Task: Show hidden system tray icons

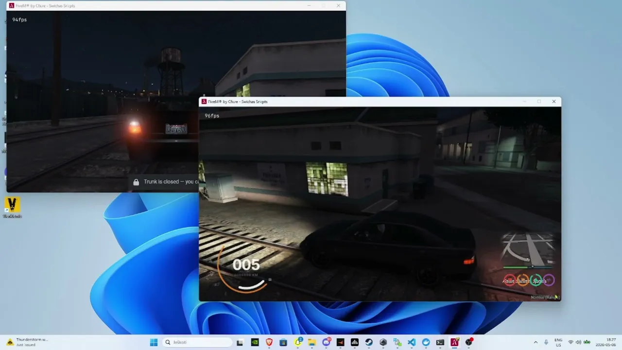Action: click(536, 342)
